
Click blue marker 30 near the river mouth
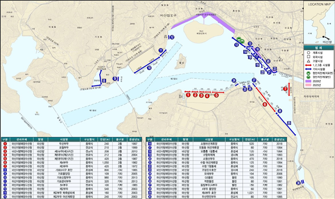tap(298, 183)
